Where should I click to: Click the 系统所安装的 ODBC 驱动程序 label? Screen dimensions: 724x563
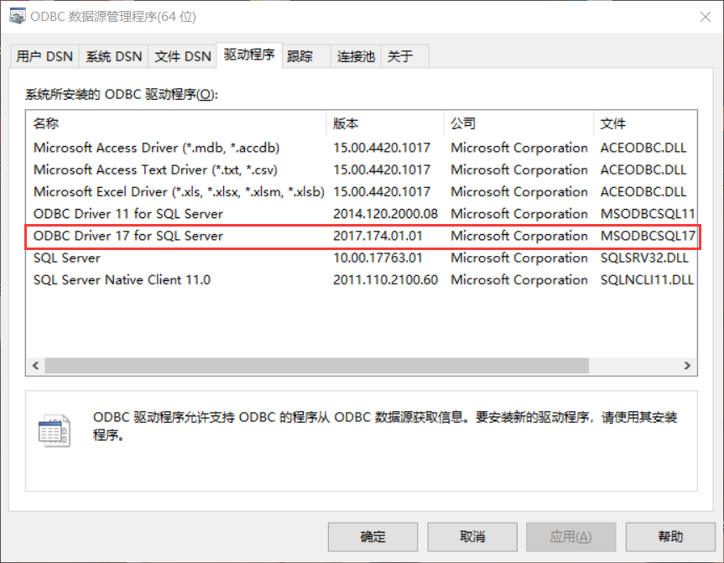(122, 95)
